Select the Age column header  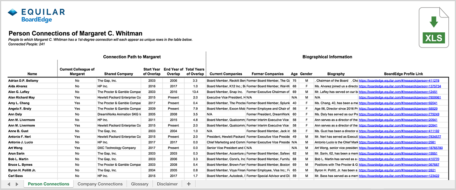pos(294,74)
